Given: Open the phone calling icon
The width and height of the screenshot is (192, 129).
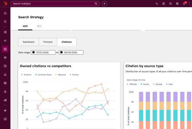Looking at the screenshot, I should (x=157, y=4).
